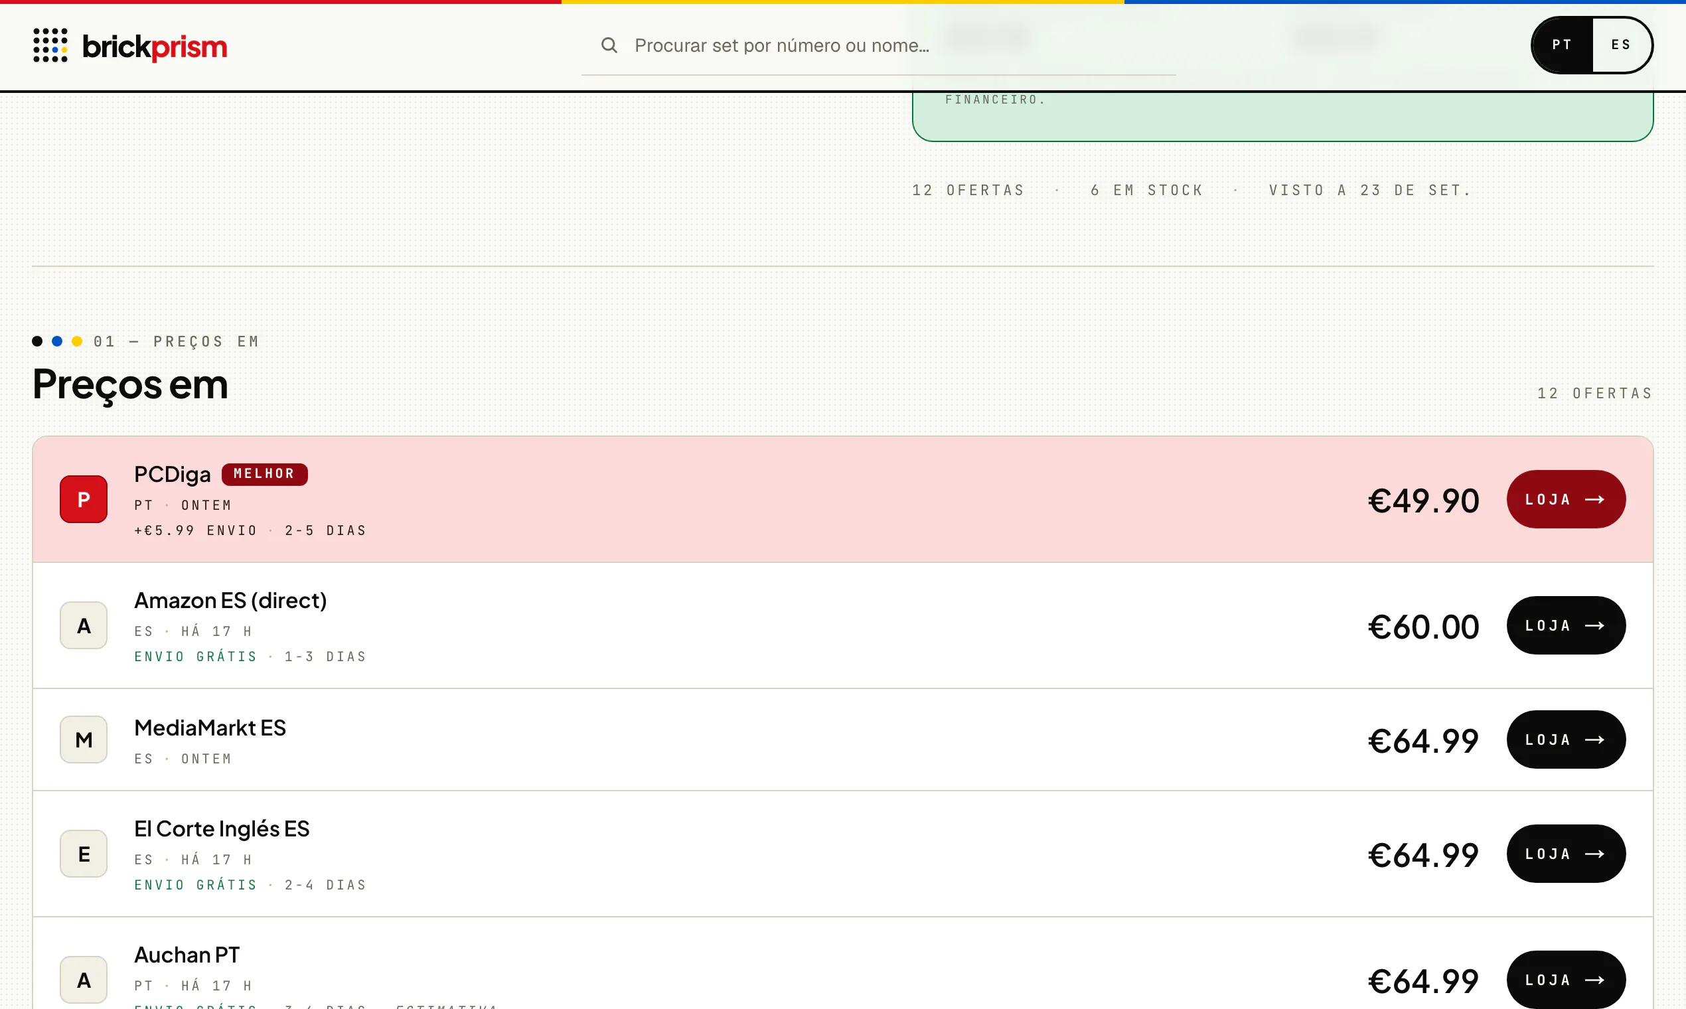Click the "Preços em" section heading

(131, 384)
